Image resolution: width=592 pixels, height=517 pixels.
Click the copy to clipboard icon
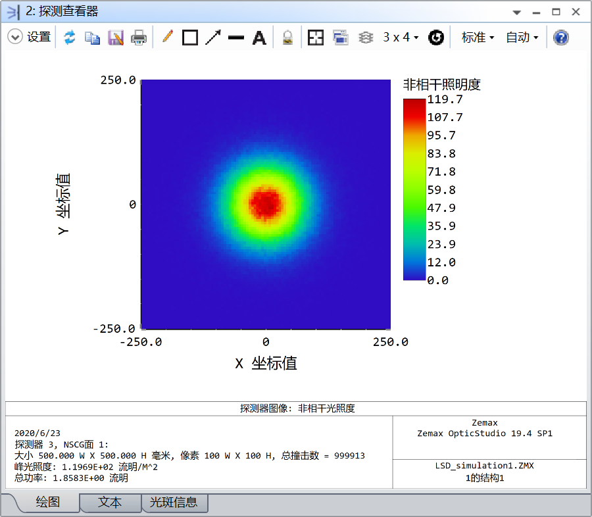pyautogui.click(x=93, y=37)
